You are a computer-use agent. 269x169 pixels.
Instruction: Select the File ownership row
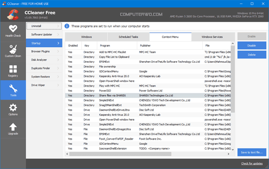[148, 67]
